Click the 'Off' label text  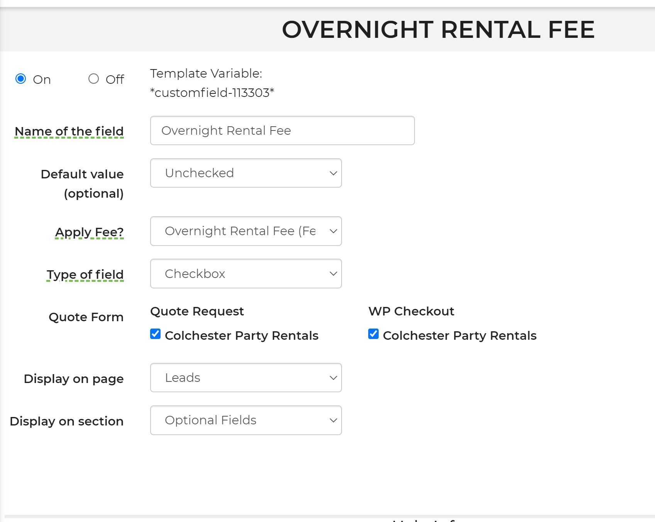tap(115, 80)
